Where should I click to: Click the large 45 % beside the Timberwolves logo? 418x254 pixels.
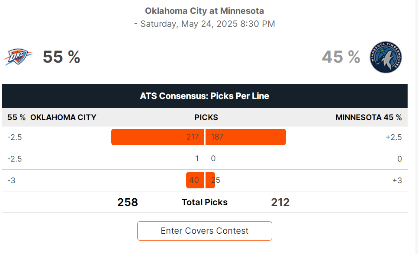(341, 57)
